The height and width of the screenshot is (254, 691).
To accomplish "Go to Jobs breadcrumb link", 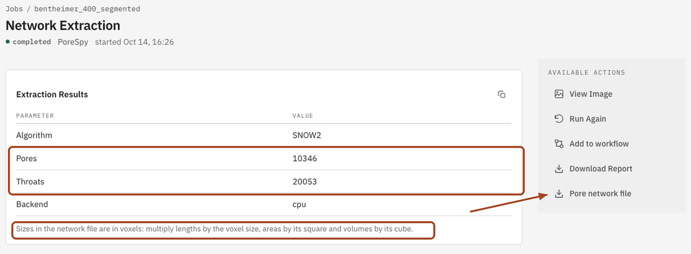I will coord(15,9).
